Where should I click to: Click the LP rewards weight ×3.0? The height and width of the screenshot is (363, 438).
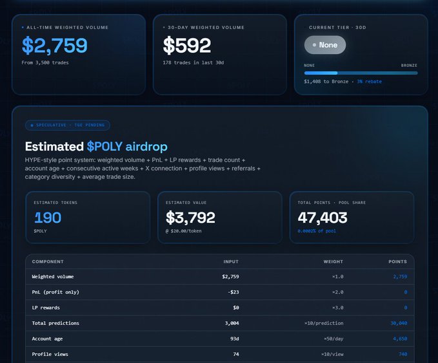click(x=338, y=308)
